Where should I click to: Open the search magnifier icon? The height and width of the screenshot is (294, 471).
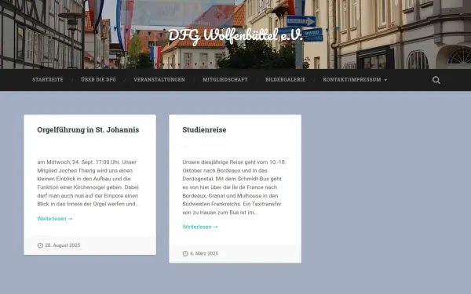coord(436,80)
